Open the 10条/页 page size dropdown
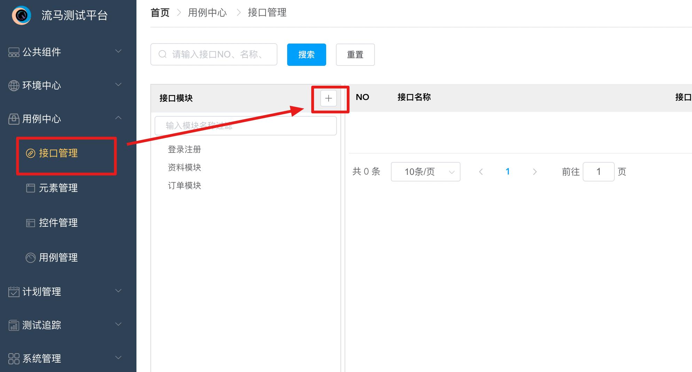This screenshot has width=692, height=372. coord(425,171)
